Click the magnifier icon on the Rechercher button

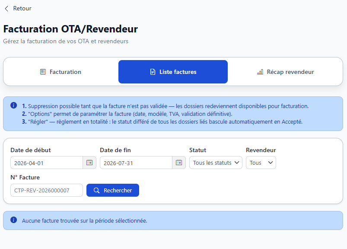pyautogui.click(x=96, y=190)
